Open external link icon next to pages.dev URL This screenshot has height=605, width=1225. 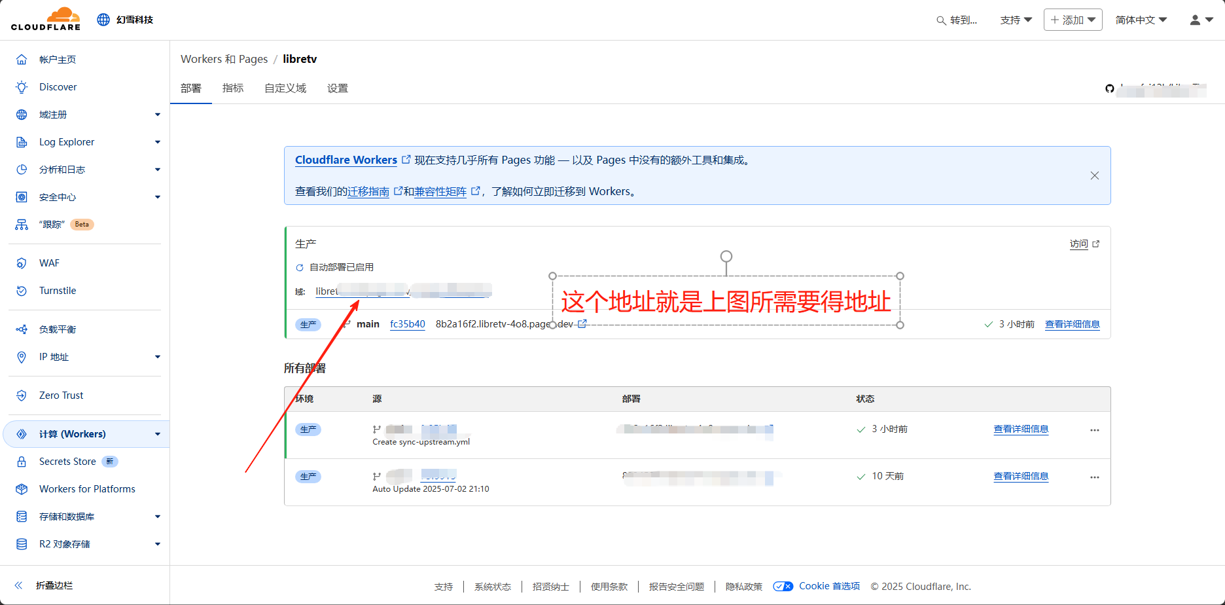pyautogui.click(x=582, y=323)
